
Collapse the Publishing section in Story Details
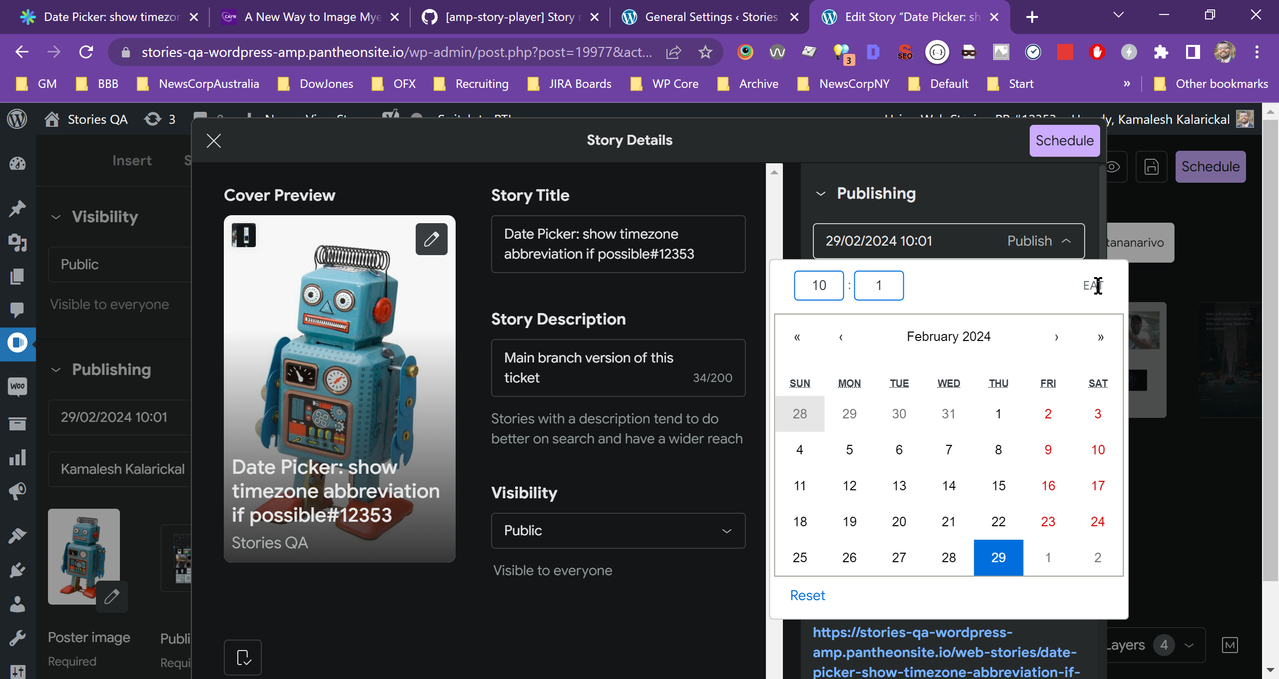[820, 194]
